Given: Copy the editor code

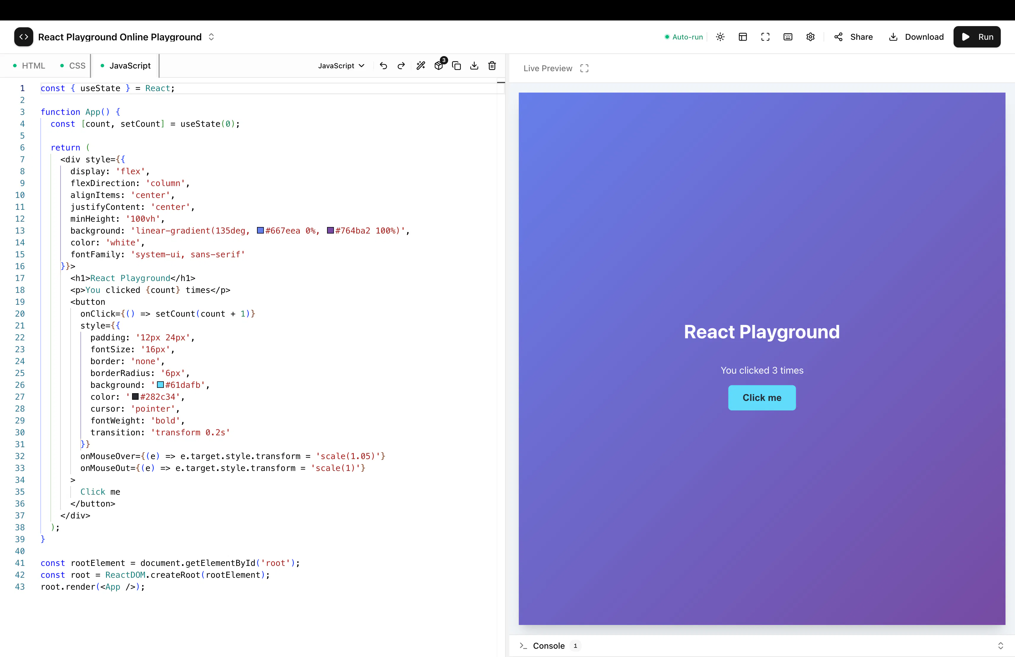Looking at the screenshot, I should (x=456, y=66).
